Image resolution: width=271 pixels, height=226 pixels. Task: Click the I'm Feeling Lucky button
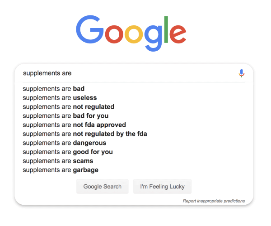162,187
